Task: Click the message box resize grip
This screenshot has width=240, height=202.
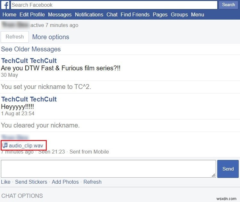Action: (213, 175)
